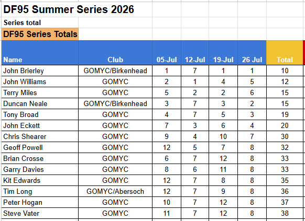The height and width of the screenshot is (221, 305).
Task: Click the Name column header
Action: point(40,53)
